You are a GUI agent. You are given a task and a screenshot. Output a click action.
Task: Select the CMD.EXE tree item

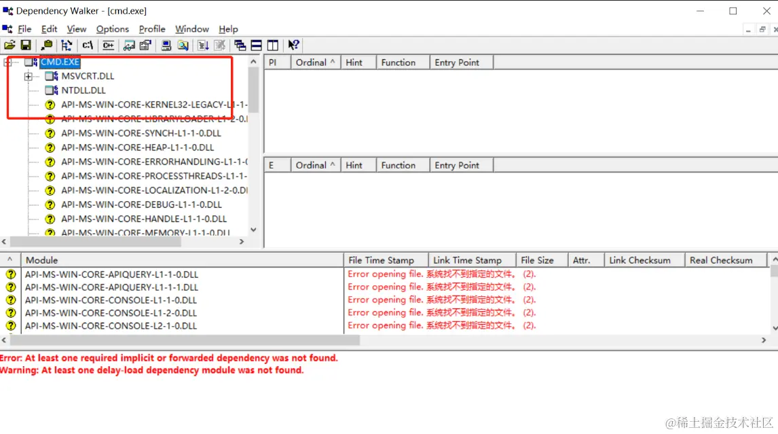[x=60, y=62]
